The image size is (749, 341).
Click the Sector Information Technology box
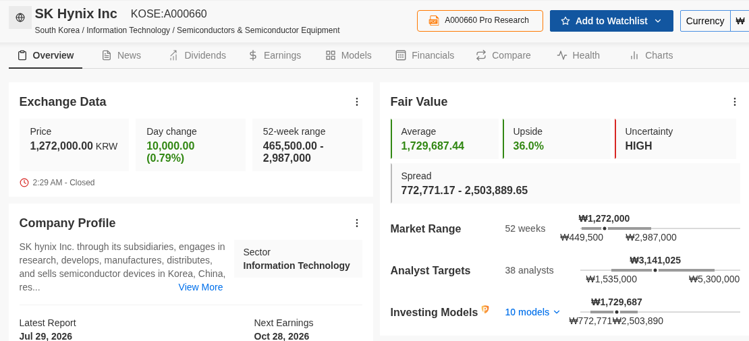pos(298,259)
